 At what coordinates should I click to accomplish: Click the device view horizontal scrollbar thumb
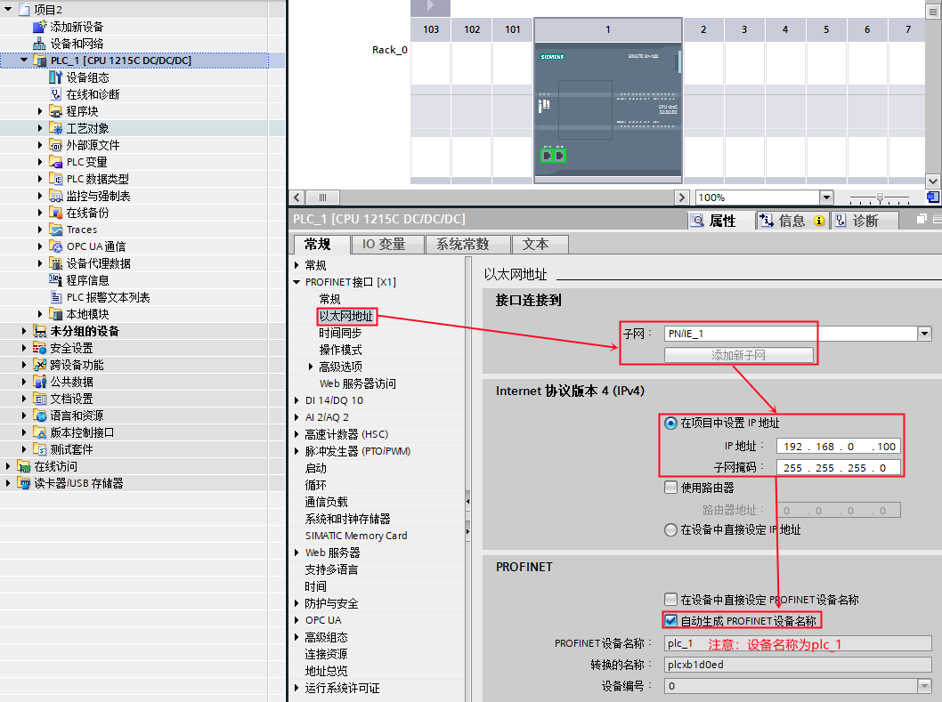click(322, 197)
